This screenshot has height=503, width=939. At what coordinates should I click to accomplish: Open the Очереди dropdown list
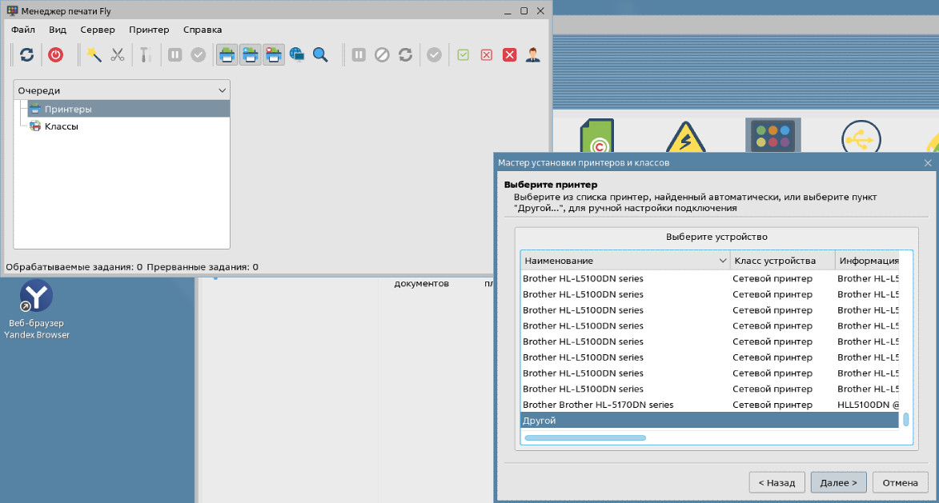pyautogui.click(x=122, y=90)
